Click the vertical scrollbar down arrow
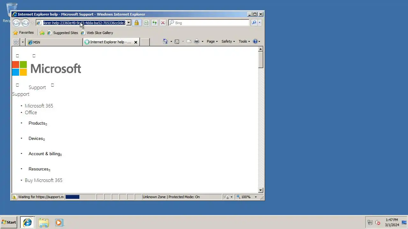The width and height of the screenshot is (408, 229). tap(261, 190)
